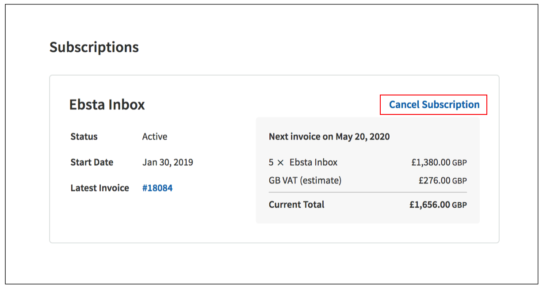Select the Ebsta Inbox subscription title
This screenshot has width=543, height=289.
click(x=107, y=105)
